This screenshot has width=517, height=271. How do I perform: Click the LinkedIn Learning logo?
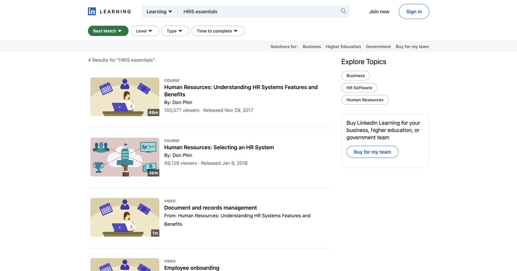click(109, 11)
